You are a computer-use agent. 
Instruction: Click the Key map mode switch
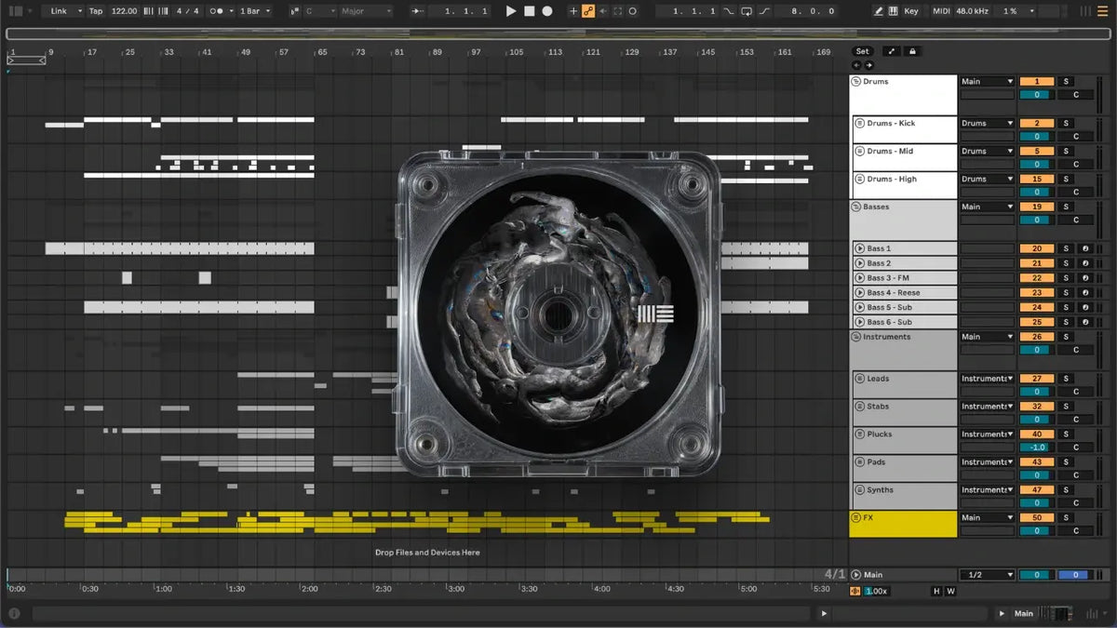point(910,11)
